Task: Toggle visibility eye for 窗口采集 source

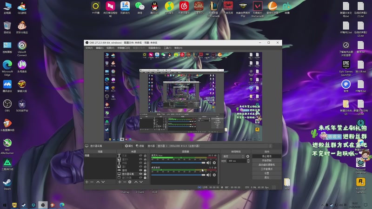Action: click(x=141, y=177)
